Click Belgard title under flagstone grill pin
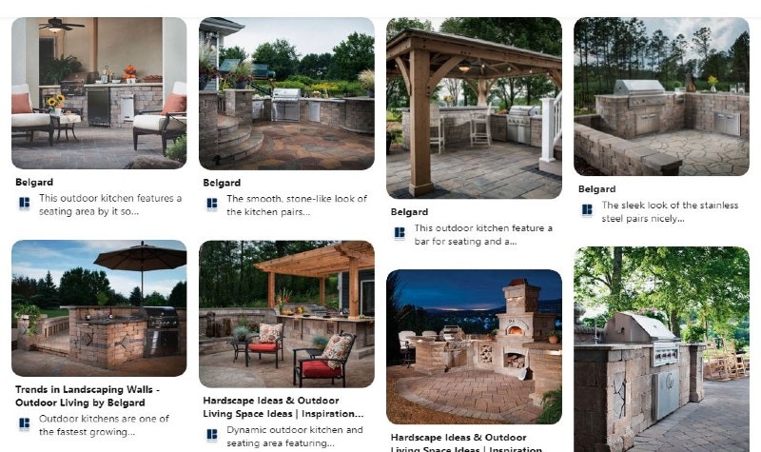 (x=596, y=189)
